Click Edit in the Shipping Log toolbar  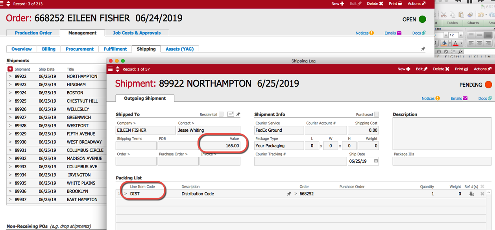click(422, 69)
